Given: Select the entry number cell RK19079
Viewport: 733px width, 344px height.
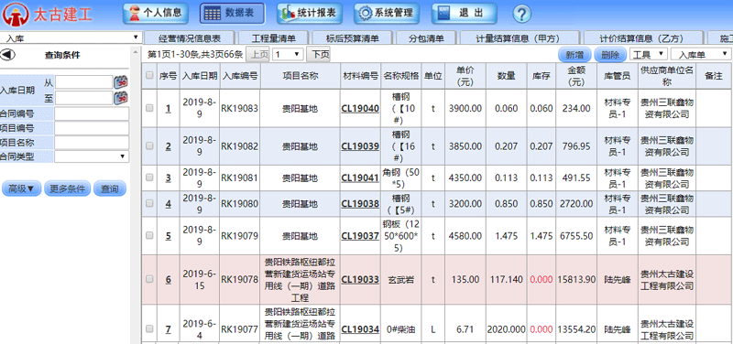Looking at the screenshot, I should [239, 236].
